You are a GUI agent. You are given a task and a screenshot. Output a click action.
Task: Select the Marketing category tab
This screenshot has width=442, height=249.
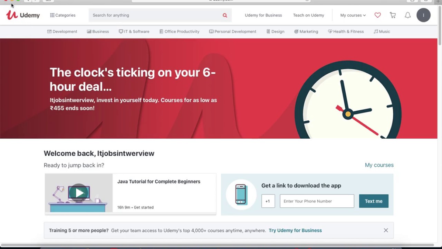(x=306, y=31)
